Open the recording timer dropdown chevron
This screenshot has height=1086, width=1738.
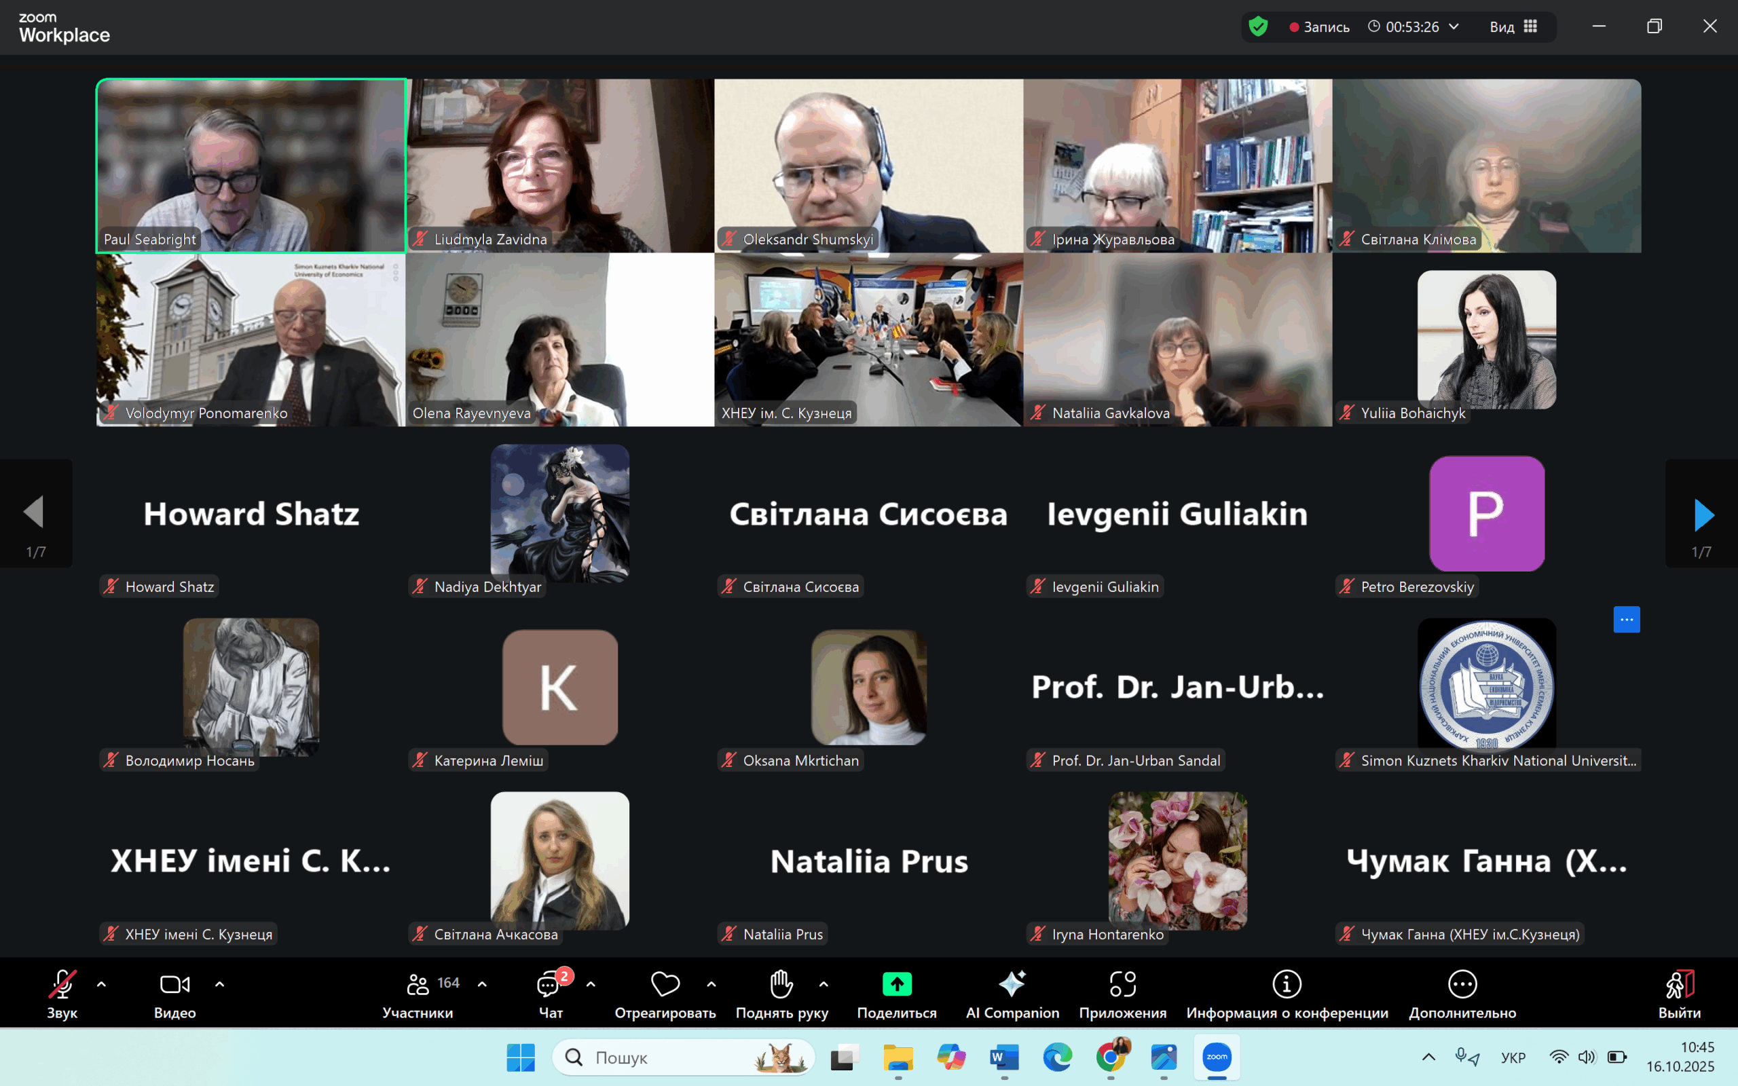point(1454,26)
